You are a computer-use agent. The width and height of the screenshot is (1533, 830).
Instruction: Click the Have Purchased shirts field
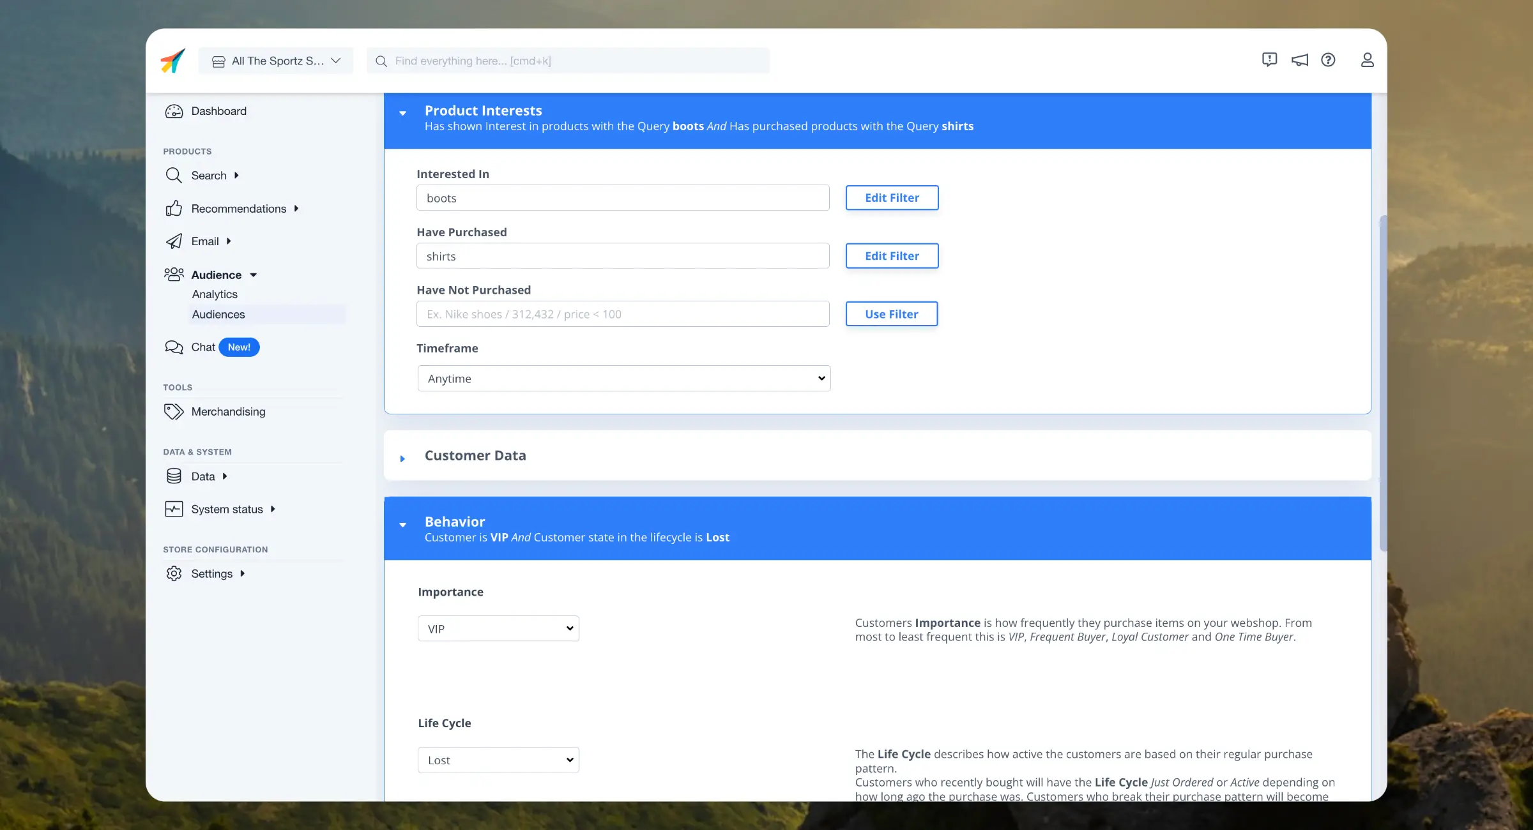click(x=623, y=256)
